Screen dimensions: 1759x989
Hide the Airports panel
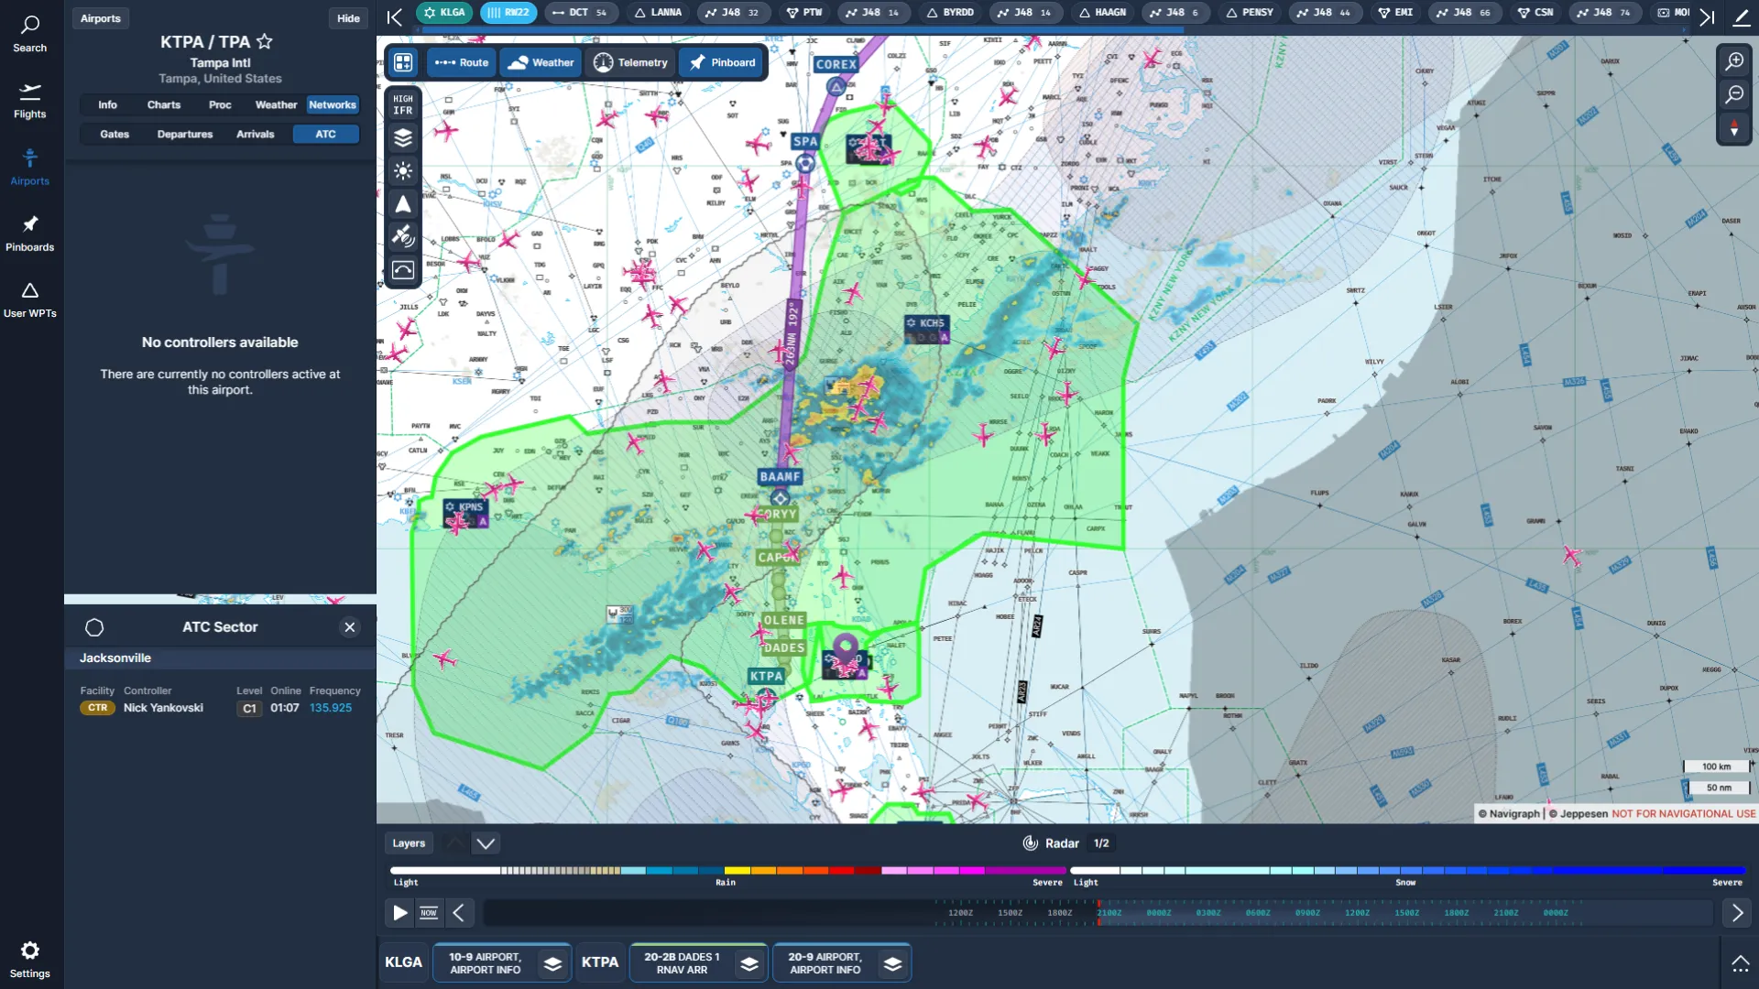348,18
